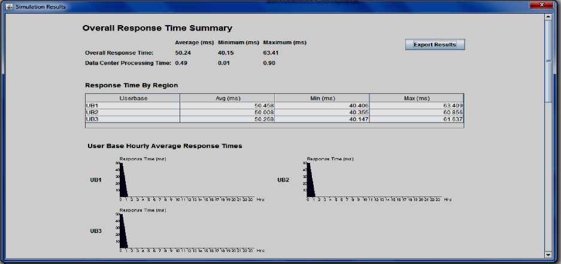Click User Base Hourly Average Response Times heading
561x264 pixels.
click(x=165, y=146)
